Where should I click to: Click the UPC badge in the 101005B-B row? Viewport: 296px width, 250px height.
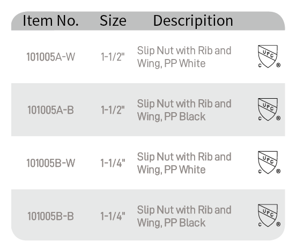pos(269,216)
